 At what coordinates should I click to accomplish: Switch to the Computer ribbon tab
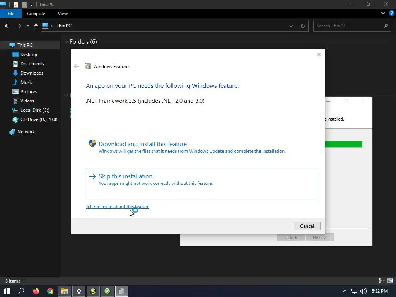37,14
